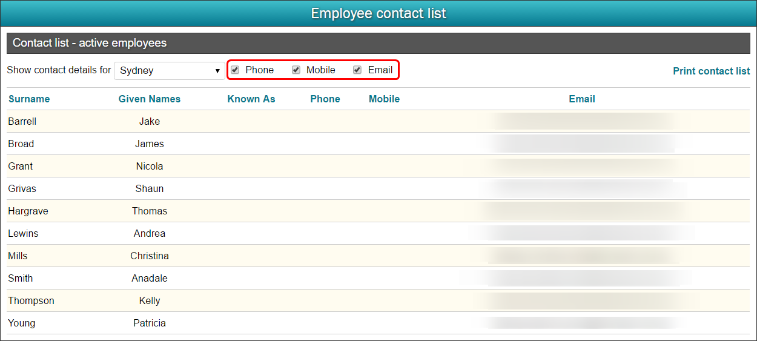This screenshot has height=341, width=757.
Task: Disable the Email checkbox
Action: [357, 70]
